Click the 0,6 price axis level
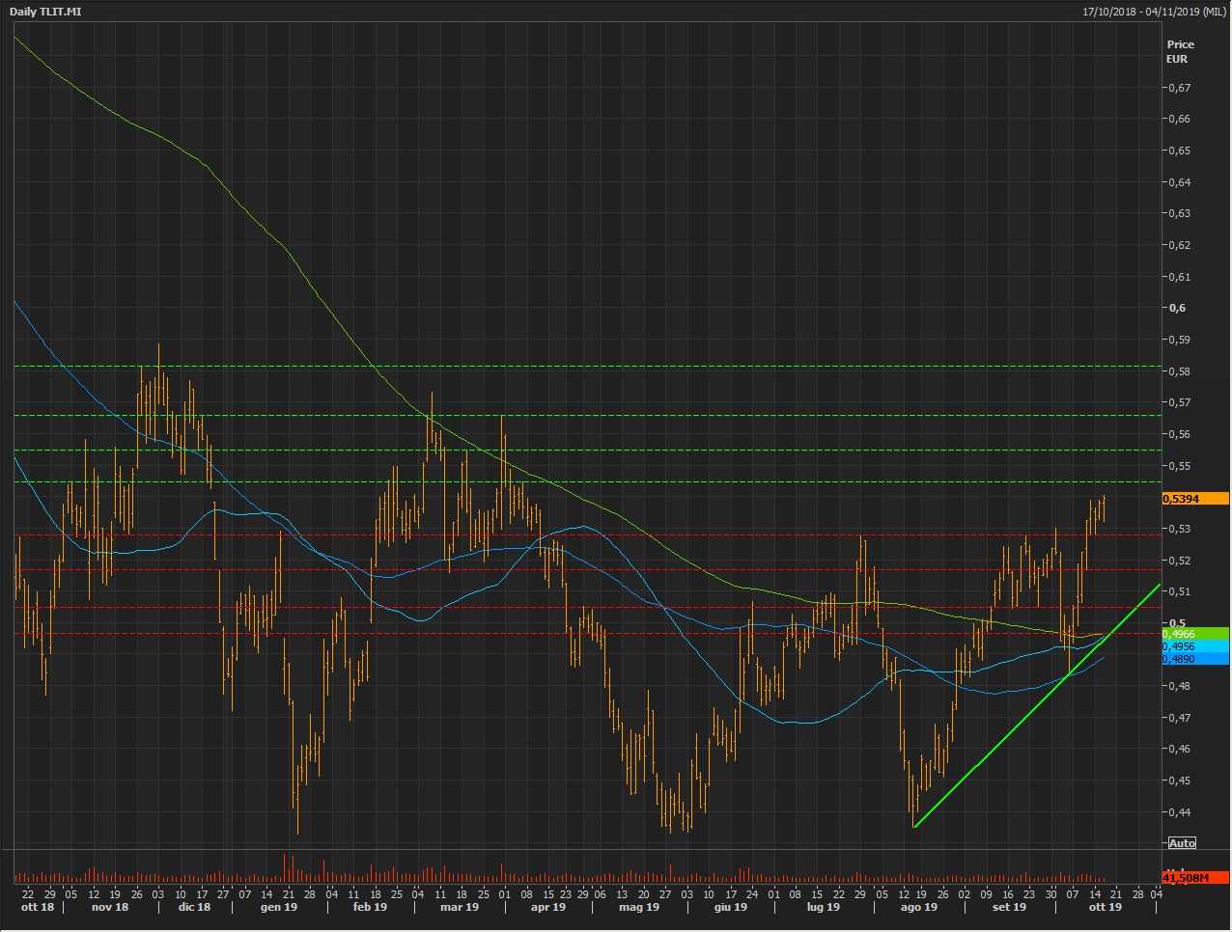 (x=1177, y=309)
